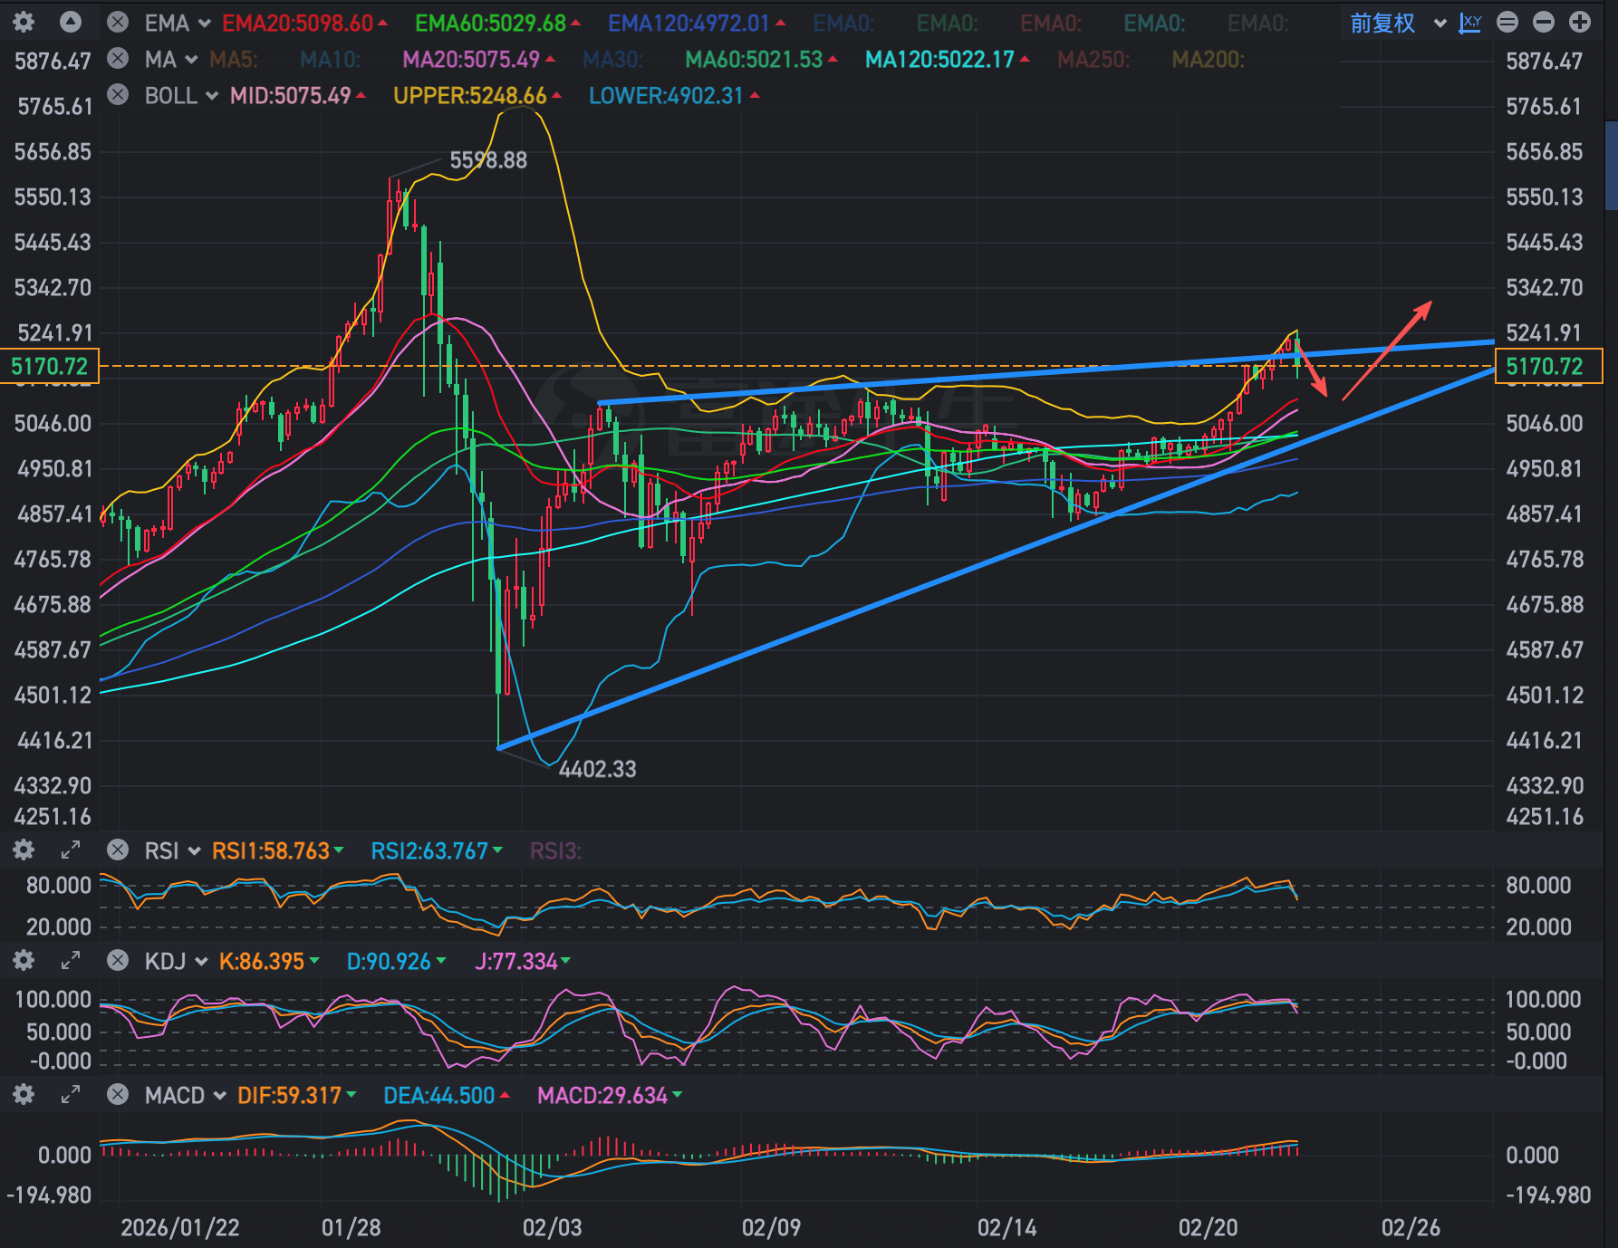
Task: Open RSI panel settings gear
Action: [24, 850]
